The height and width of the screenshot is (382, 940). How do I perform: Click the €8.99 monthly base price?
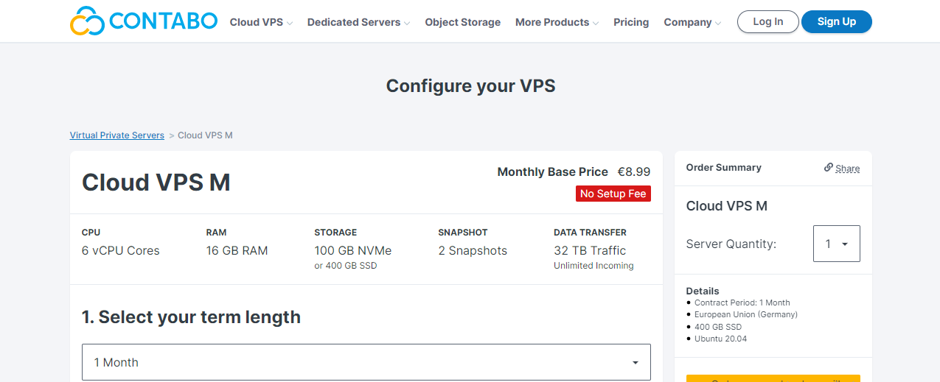pos(634,171)
